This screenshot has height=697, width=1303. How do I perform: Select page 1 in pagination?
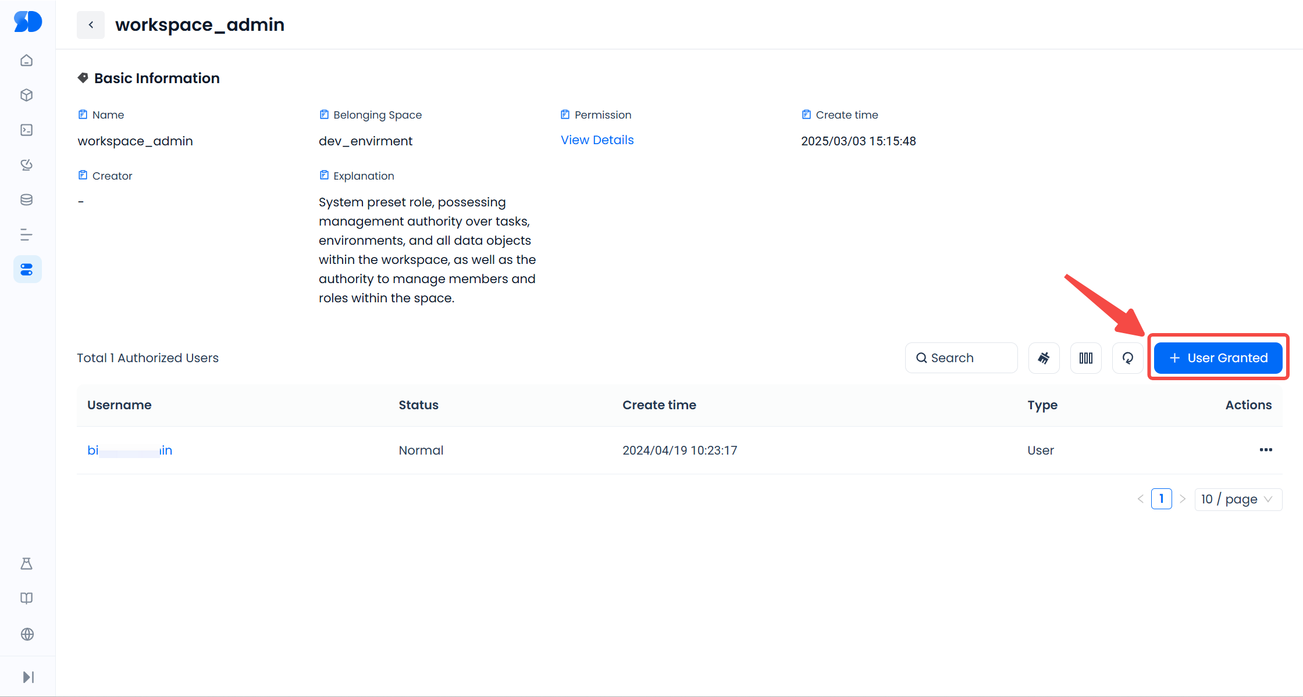1161,499
